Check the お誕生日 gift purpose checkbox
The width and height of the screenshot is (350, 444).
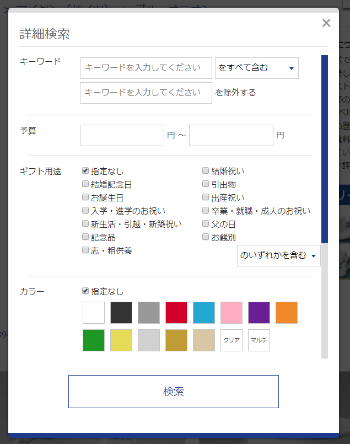pos(85,197)
